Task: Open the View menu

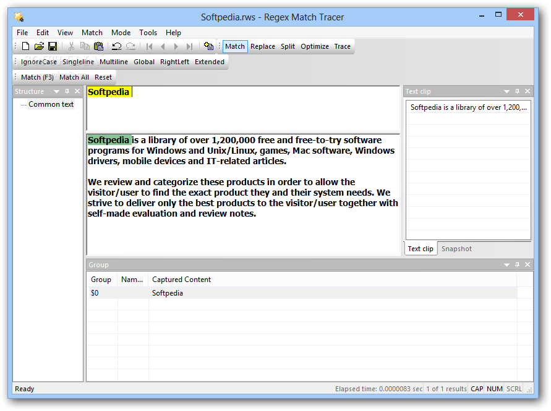Action: [65, 33]
